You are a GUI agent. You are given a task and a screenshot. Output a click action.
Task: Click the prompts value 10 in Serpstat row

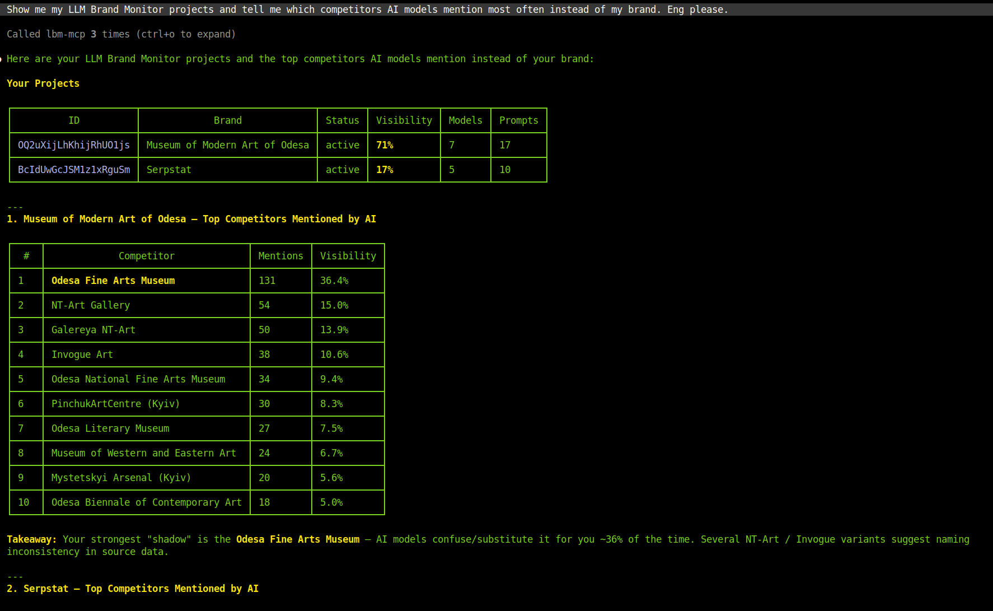[x=505, y=170]
